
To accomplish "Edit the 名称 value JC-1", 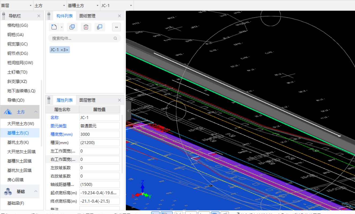I will click(x=99, y=117).
